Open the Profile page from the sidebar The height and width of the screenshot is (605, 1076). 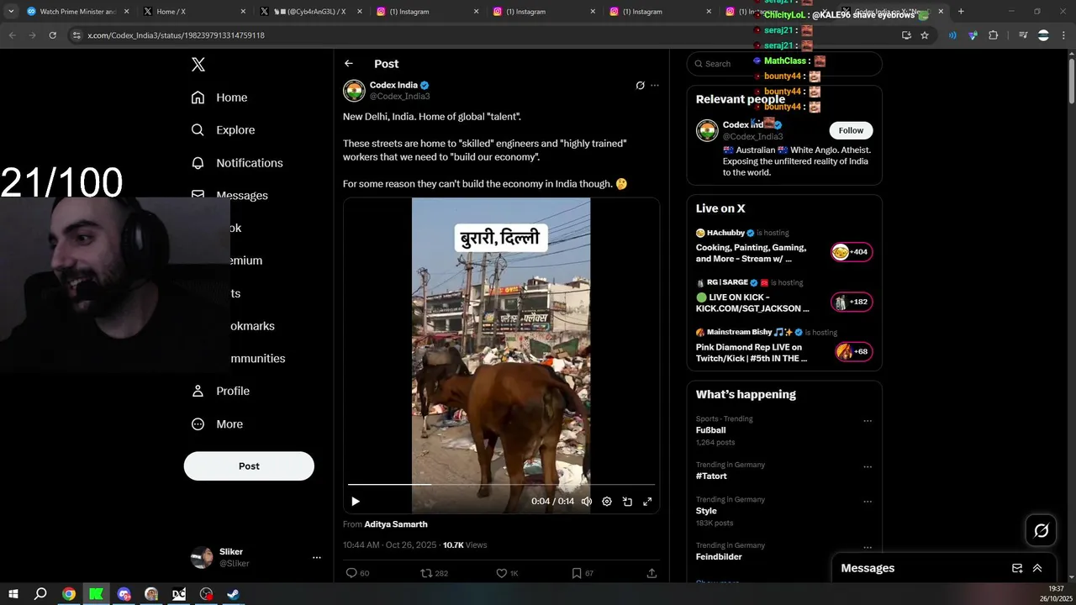(x=220, y=391)
